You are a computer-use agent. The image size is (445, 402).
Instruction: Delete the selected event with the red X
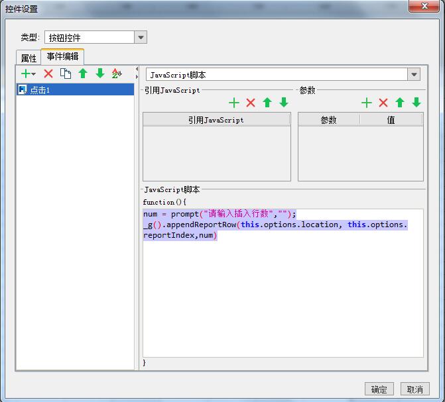[x=48, y=74]
